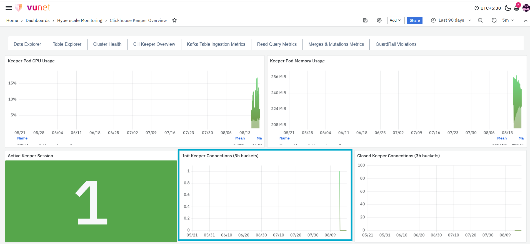Viewport: 530px width, 244px height.
Task: Open the notifications bell
Action: coord(517,8)
